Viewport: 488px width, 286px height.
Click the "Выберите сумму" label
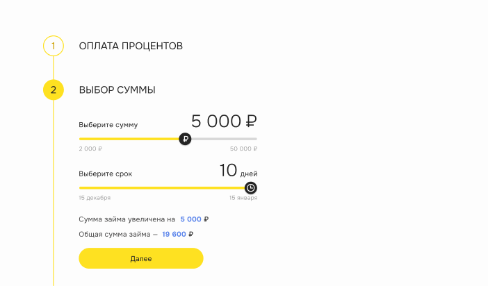(x=108, y=125)
